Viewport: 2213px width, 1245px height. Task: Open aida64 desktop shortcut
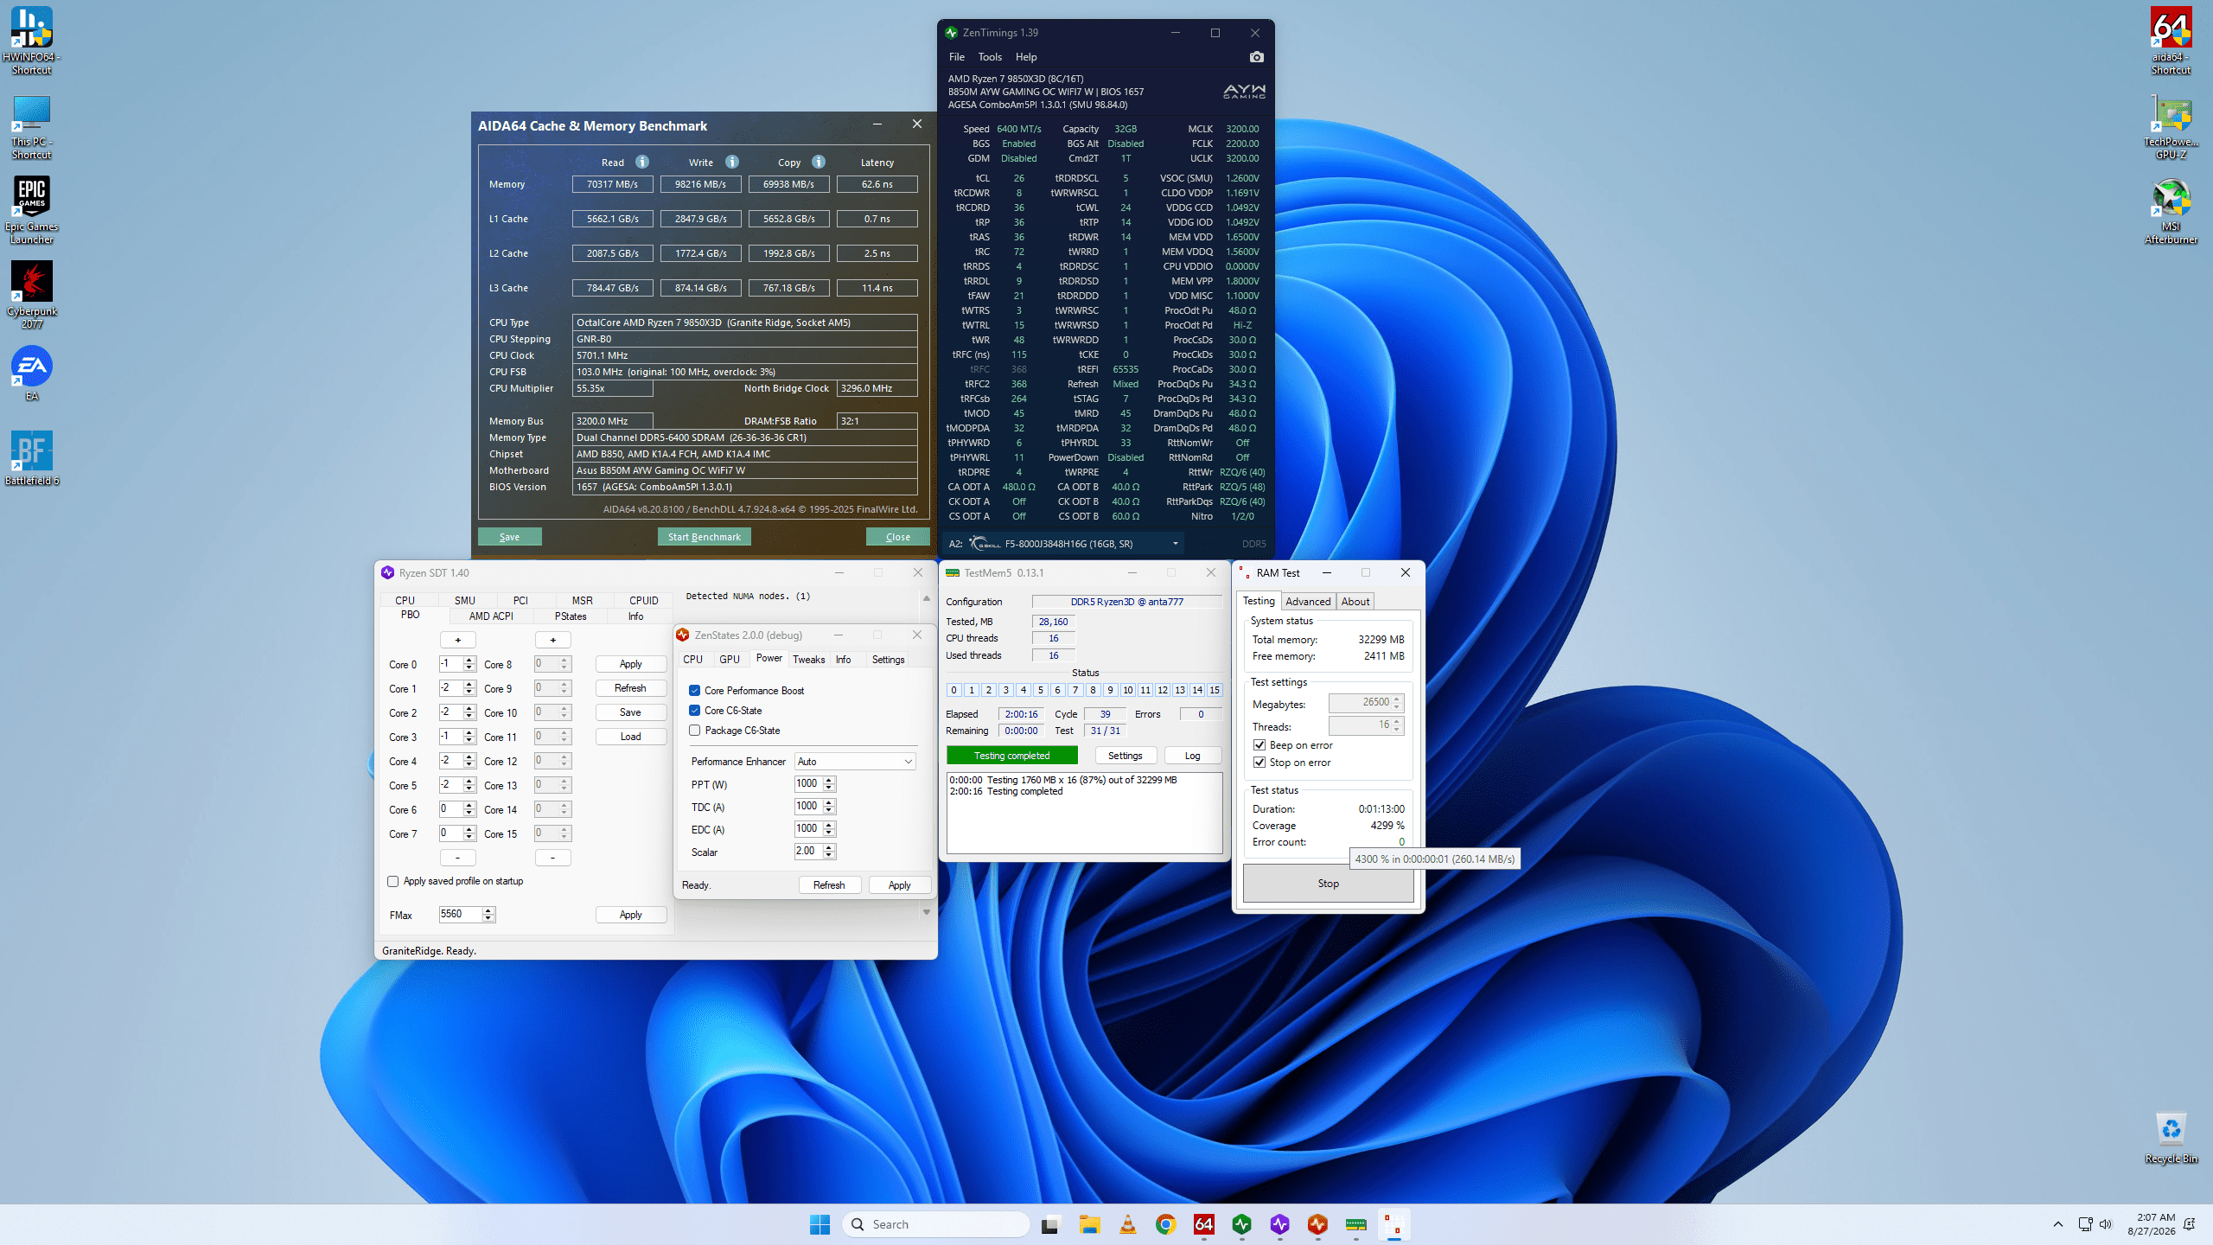pyautogui.click(x=2171, y=40)
